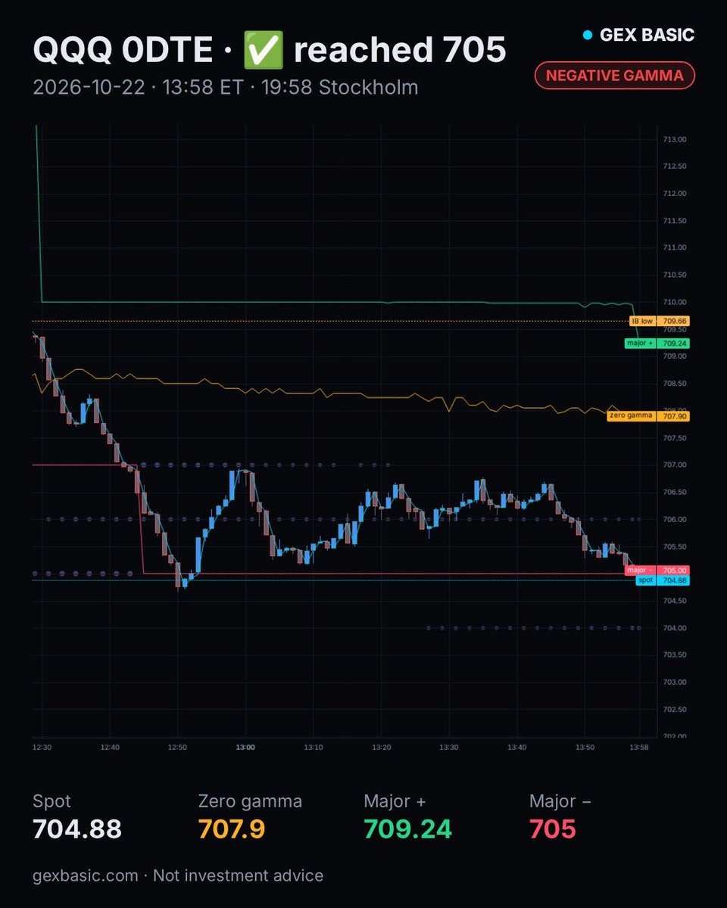Click the 710.00 price axis label
The height and width of the screenshot is (908, 727).
coord(675,302)
